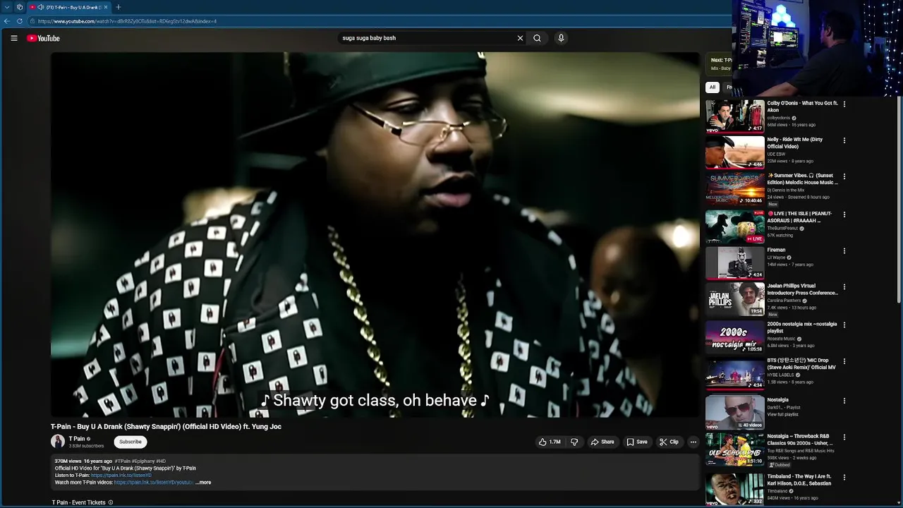
Task: Mute tab via speaker icon on tab
Action: click(x=40, y=7)
